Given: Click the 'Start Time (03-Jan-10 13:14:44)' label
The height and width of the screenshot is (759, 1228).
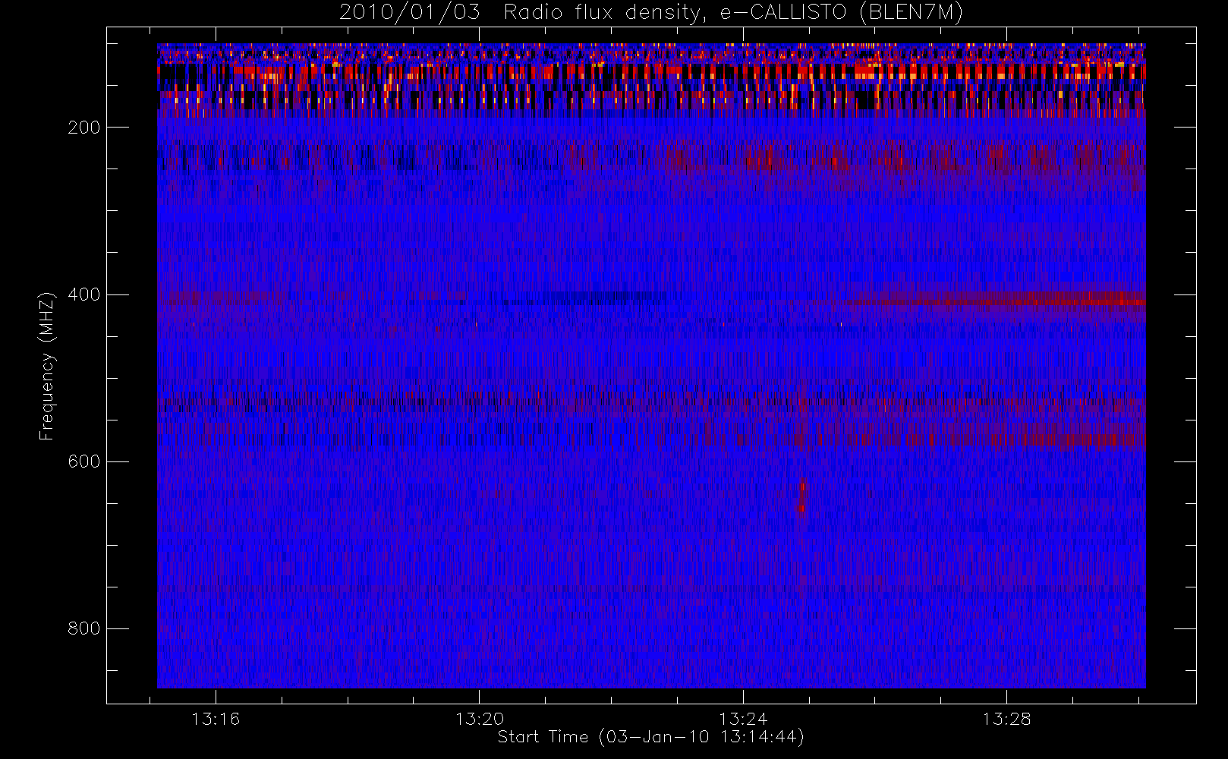Looking at the screenshot, I should [650, 737].
